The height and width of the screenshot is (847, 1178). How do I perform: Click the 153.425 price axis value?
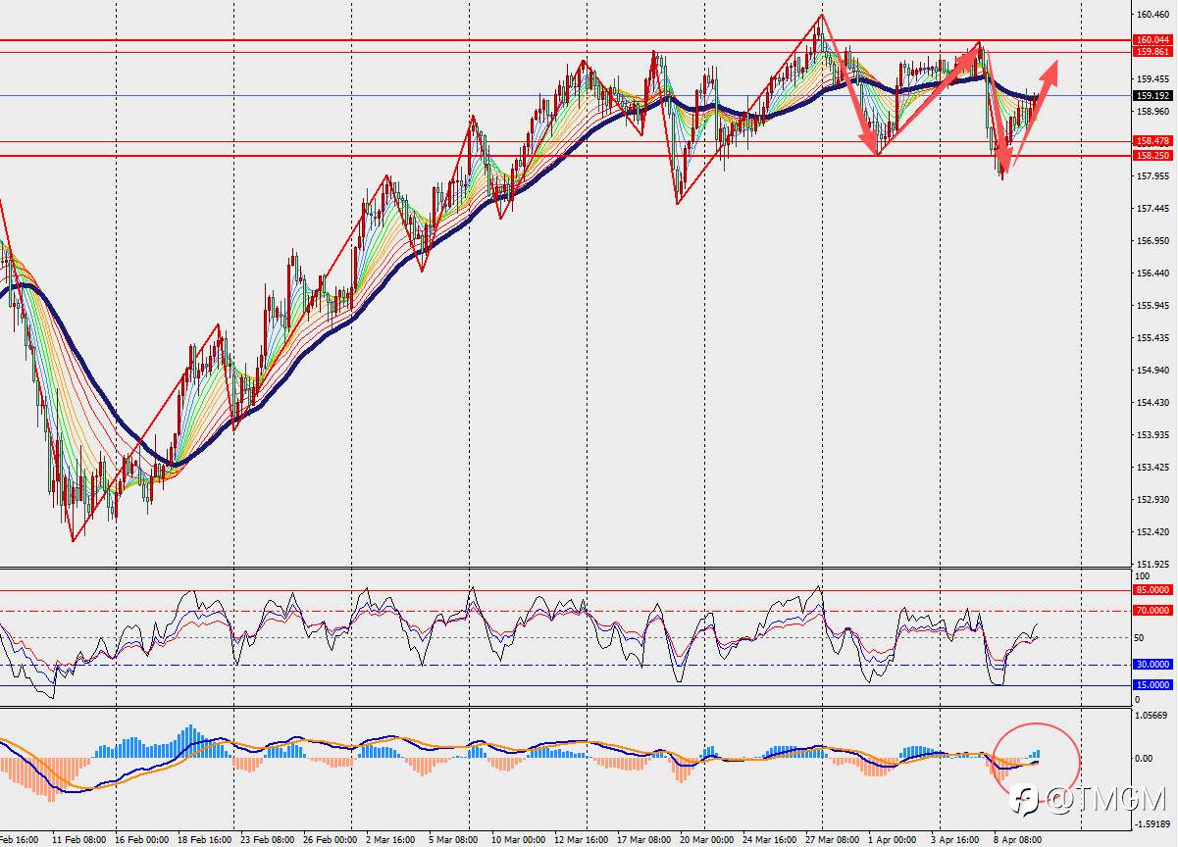1153,468
